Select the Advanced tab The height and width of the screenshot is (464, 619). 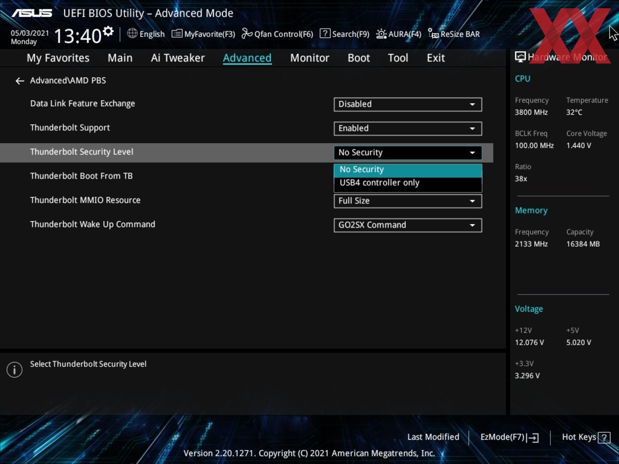(247, 58)
